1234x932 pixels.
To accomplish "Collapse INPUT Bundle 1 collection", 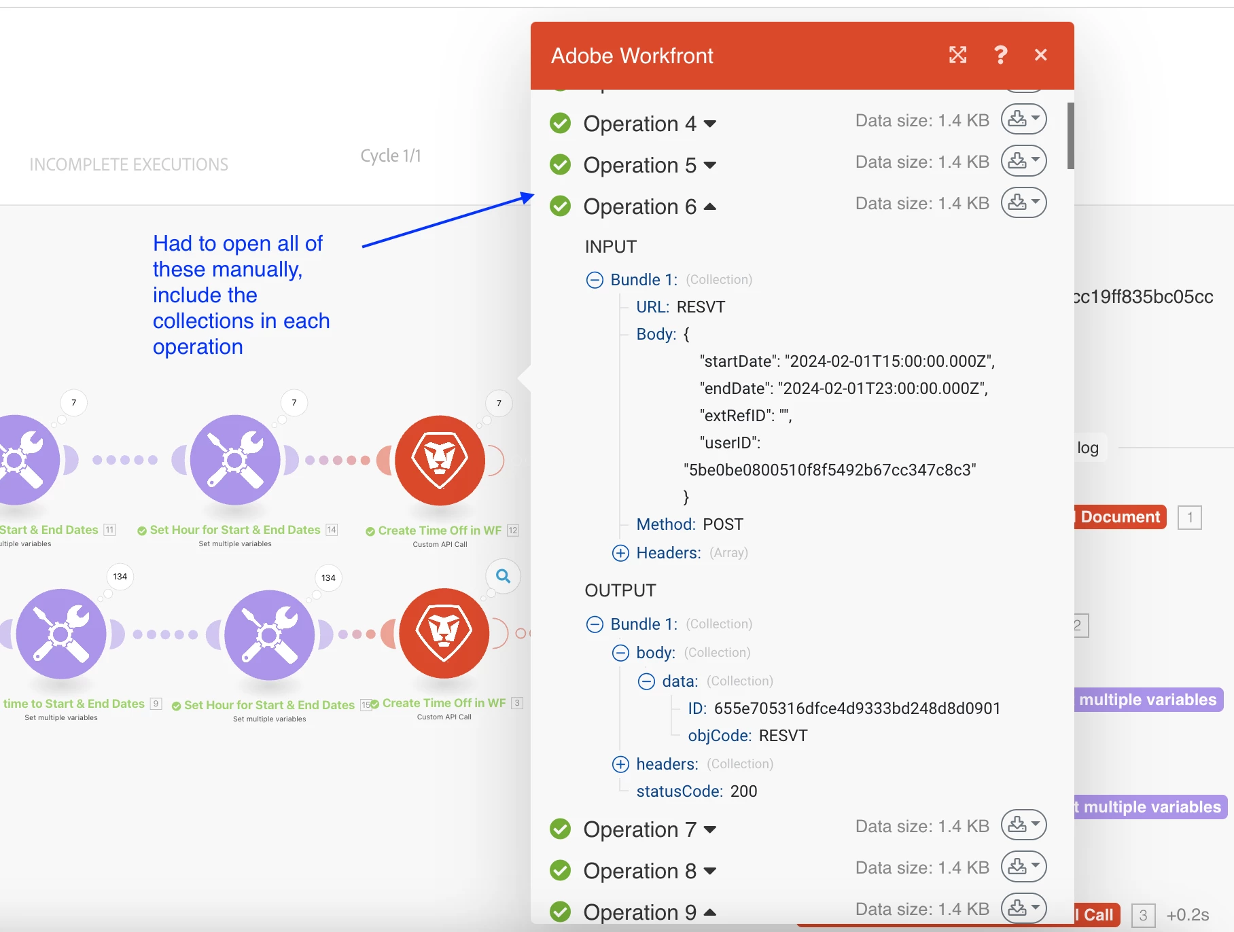I will 595,280.
